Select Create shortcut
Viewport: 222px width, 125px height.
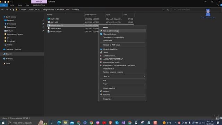point(122,88)
